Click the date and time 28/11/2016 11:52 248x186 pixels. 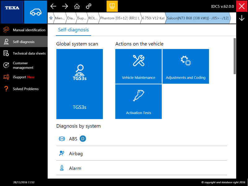coord(24,182)
